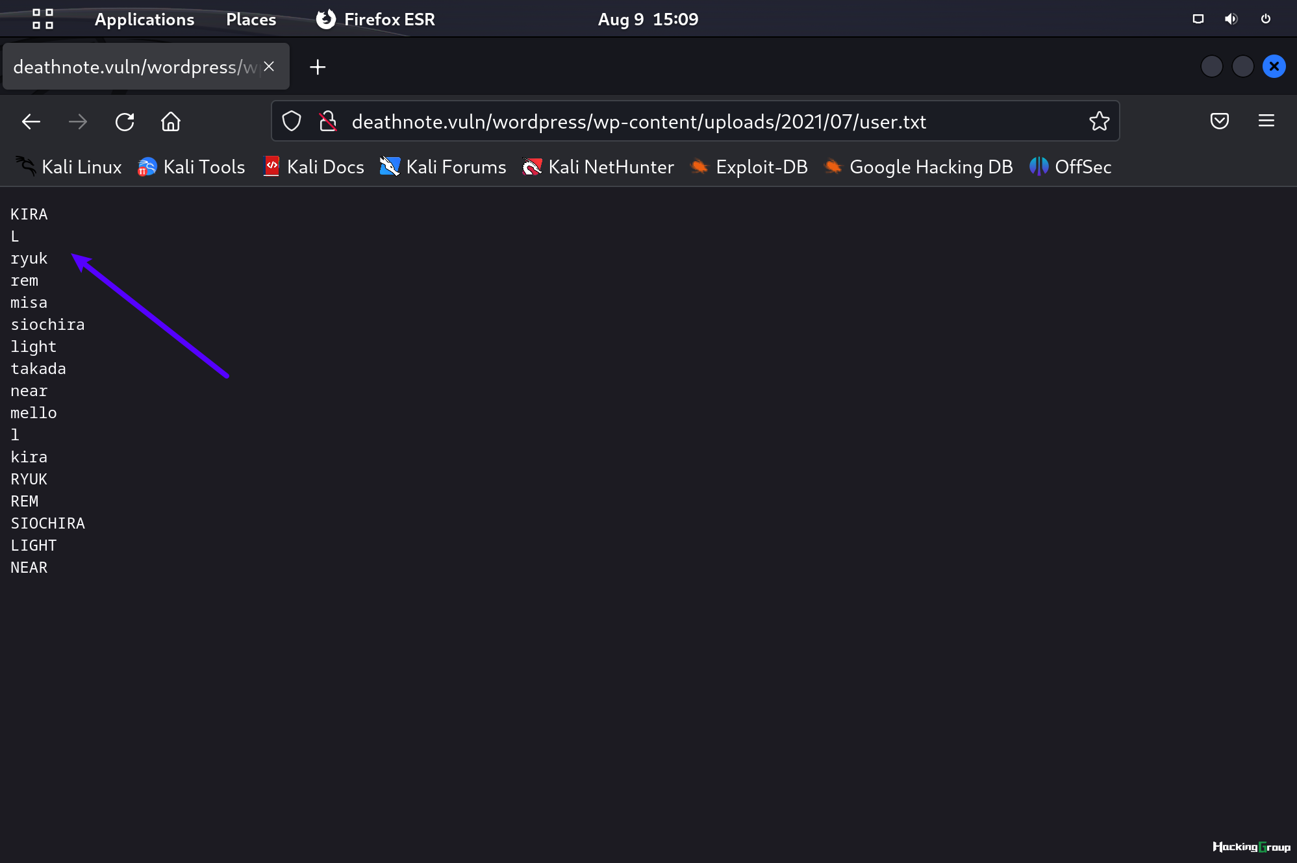Open OffSec bookmark
Viewport: 1297px width, 863px height.
pos(1070,167)
